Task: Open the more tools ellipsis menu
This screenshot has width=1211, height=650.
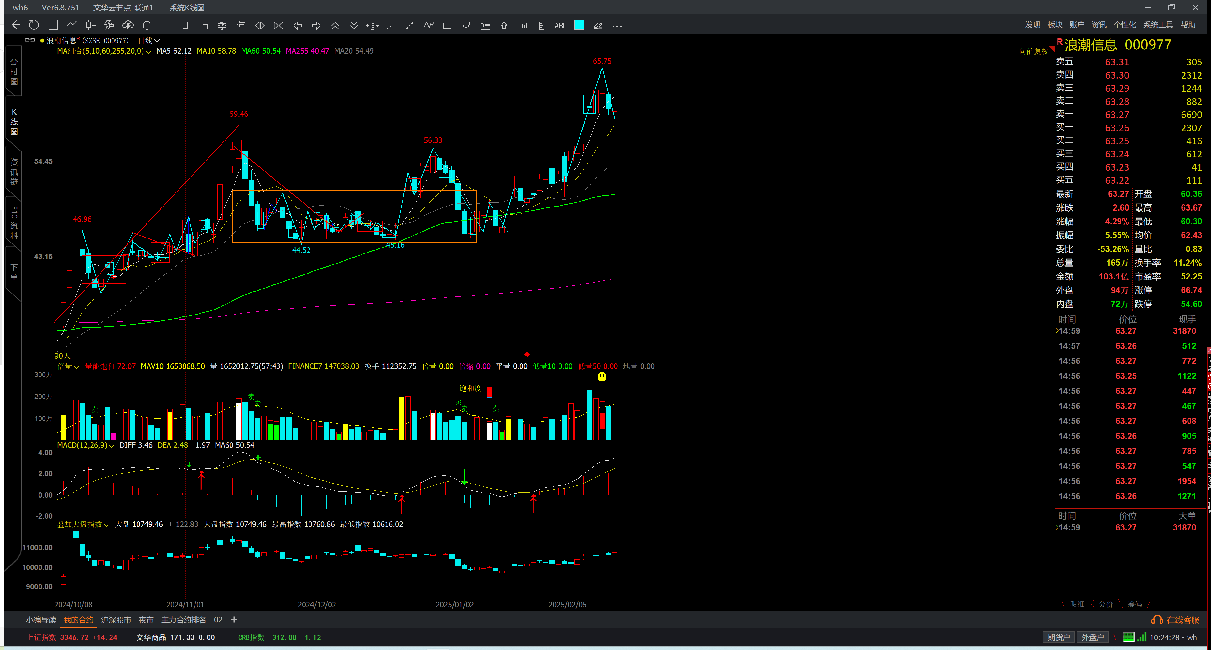Action: (x=617, y=26)
